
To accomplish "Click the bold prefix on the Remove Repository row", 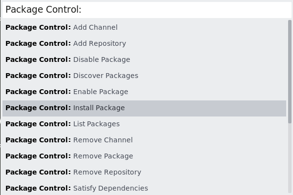I will click(x=38, y=172).
